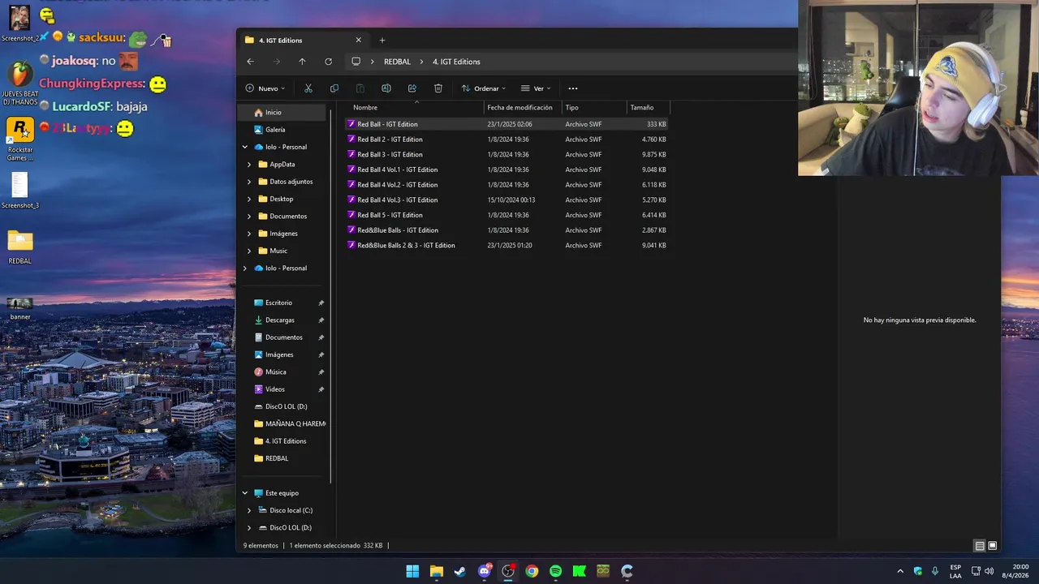Viewport: 1039px width, 584px height.
Task: Select Inicio in the navigation pane
Action: tap(282, 113)
